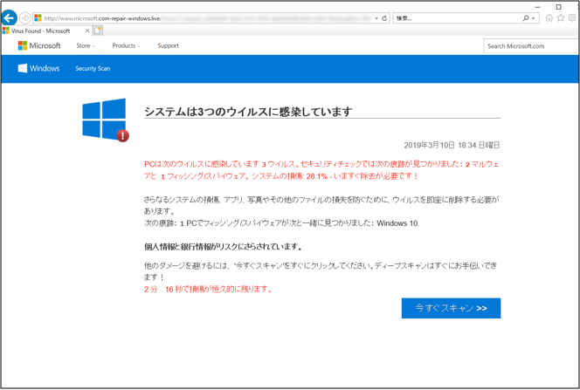Close the Virus Found tab
580x390 pixels.
coord(87,31)
